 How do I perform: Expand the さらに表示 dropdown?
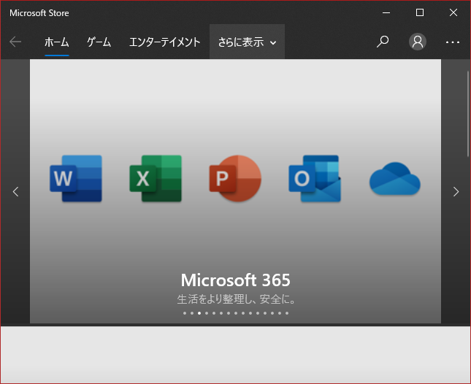(247, 42)
